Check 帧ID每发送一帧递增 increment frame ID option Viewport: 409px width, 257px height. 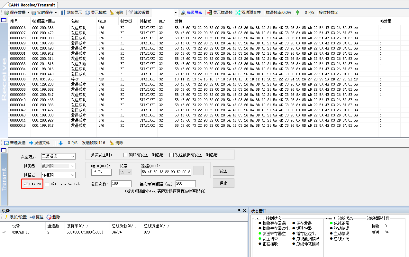(x=125, y=154)
